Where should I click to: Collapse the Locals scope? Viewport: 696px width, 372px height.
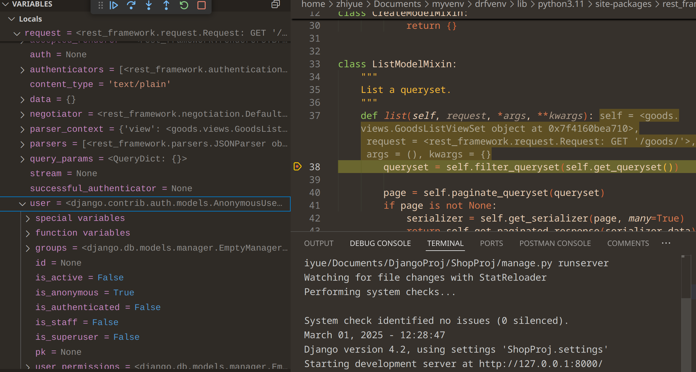[12, 19]
